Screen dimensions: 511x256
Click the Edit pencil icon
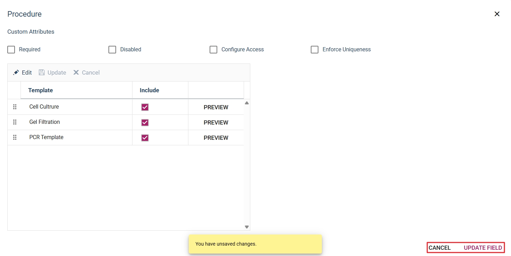pos(16,72)
